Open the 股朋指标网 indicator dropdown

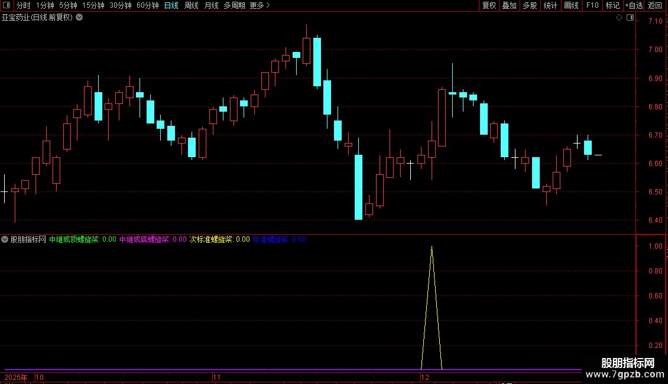(x=5, y=239)
